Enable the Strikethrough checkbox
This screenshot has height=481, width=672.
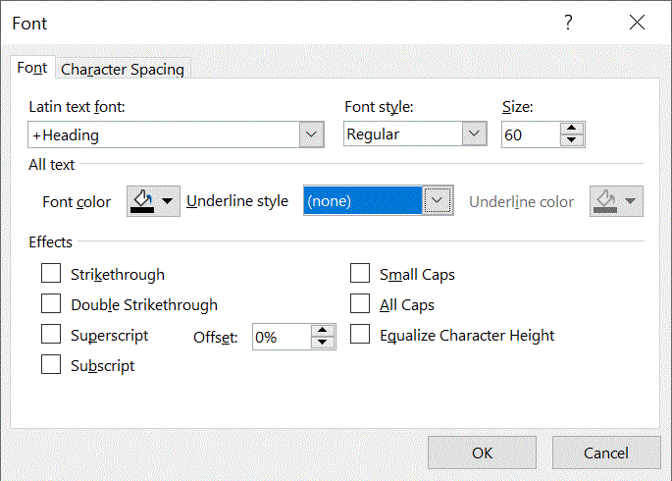[x=51, y=275]
